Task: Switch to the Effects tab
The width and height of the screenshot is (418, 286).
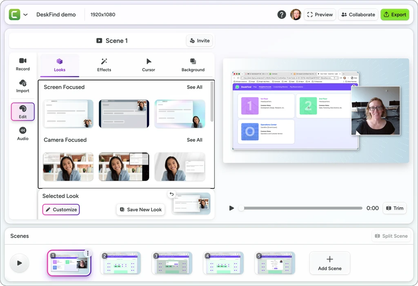Action: 104,65
